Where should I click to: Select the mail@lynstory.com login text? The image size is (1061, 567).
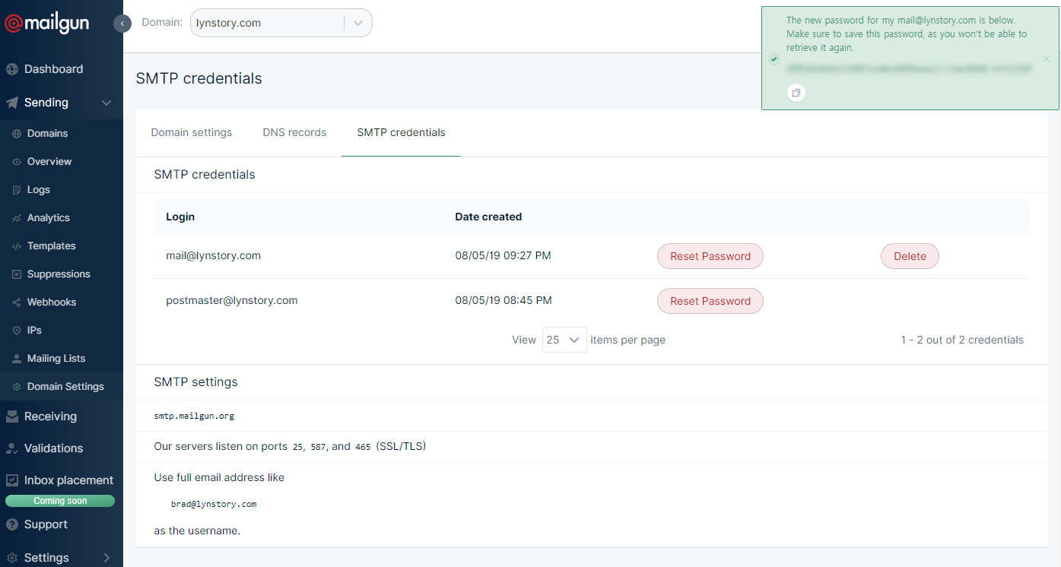coord(214,256)
